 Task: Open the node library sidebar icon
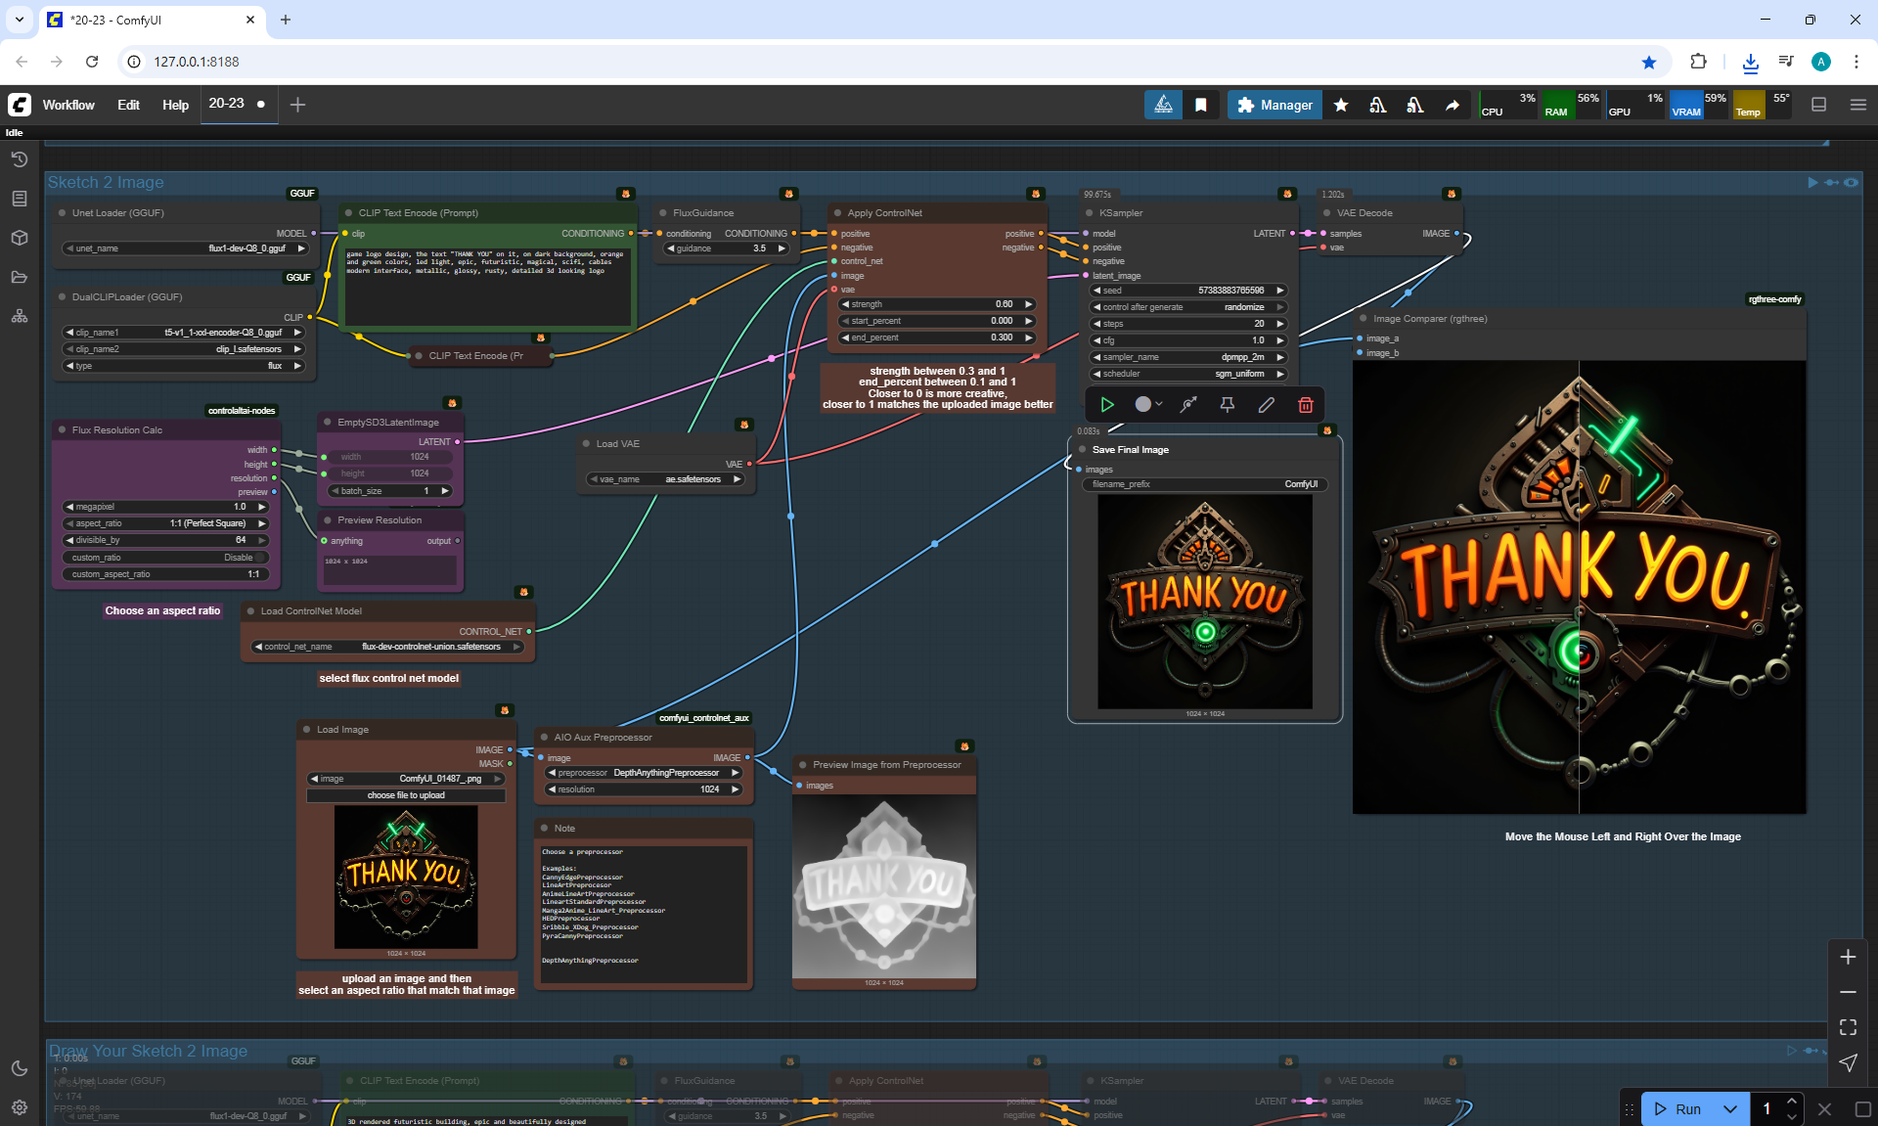(20, 199)
